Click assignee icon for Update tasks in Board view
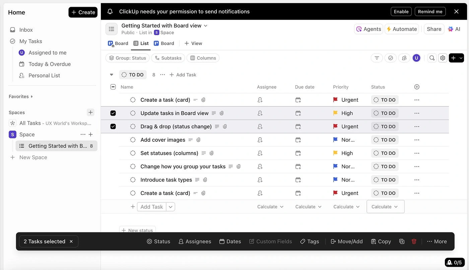The width and height of the screenshot is (469, 270). click(x=260, y=113)
